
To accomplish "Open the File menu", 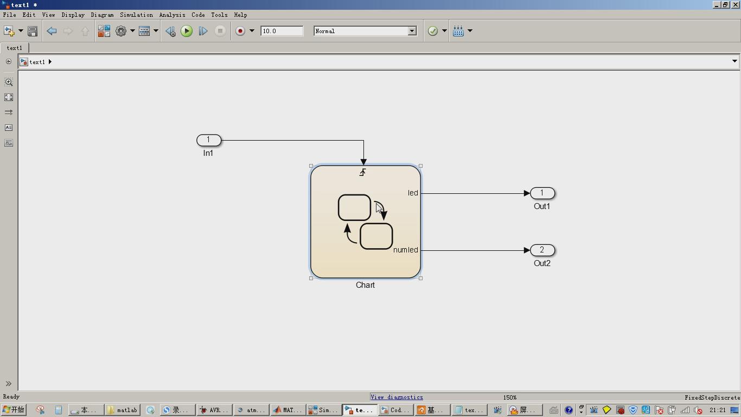I will coord(9,15).
